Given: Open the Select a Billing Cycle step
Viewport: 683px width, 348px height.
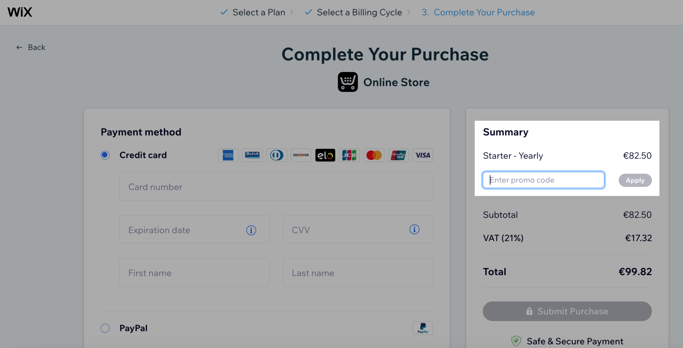Looking at the screenshot, I should (359, 12).
